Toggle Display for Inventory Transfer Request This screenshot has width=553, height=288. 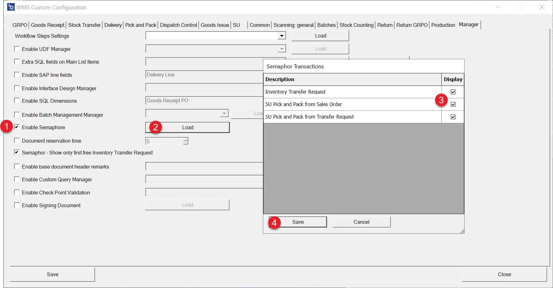click(x=453, y=92)
